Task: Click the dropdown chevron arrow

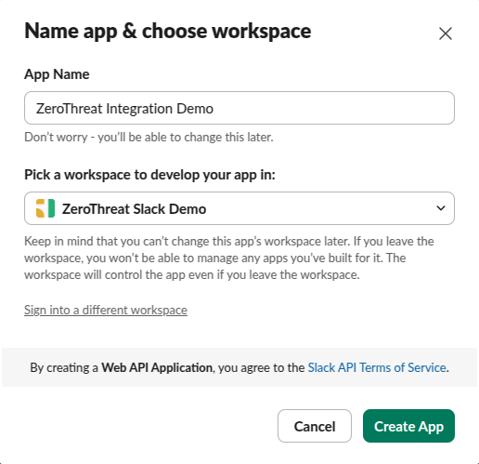Action: point(441,208)
